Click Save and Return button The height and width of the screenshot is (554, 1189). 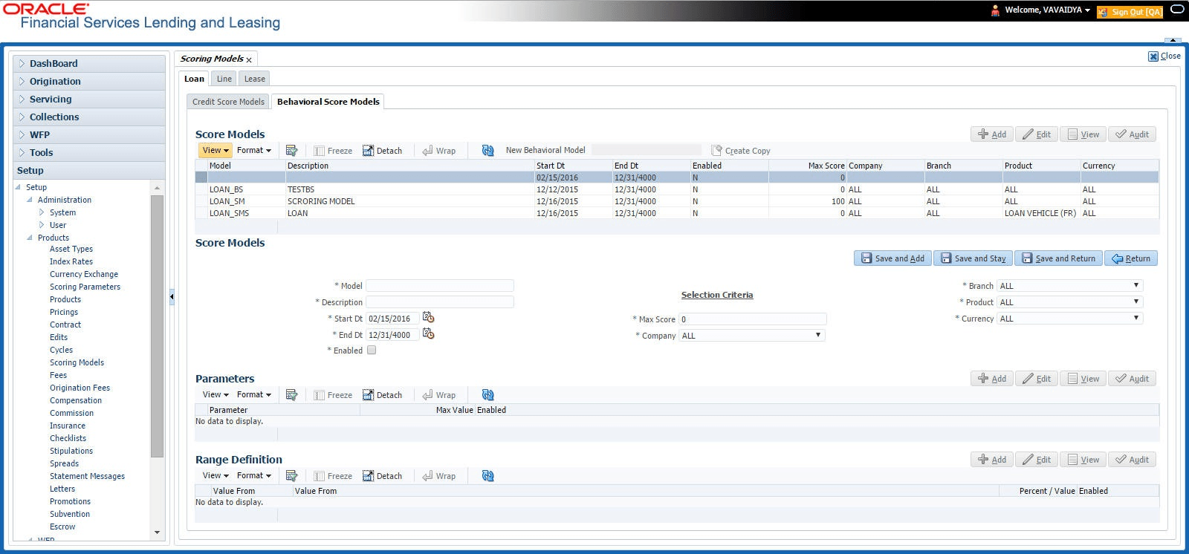point(1058,258)
